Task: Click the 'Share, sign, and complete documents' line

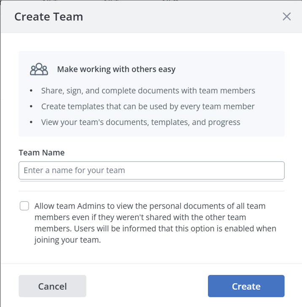Action: 148,91
